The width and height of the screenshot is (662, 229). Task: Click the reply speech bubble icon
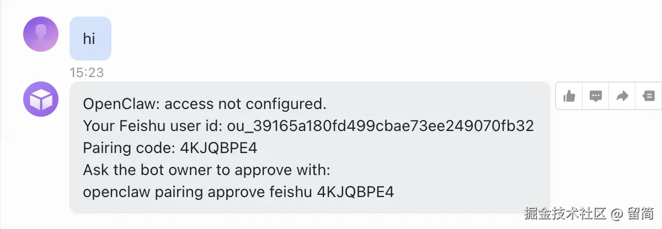[x=595, y=96]
